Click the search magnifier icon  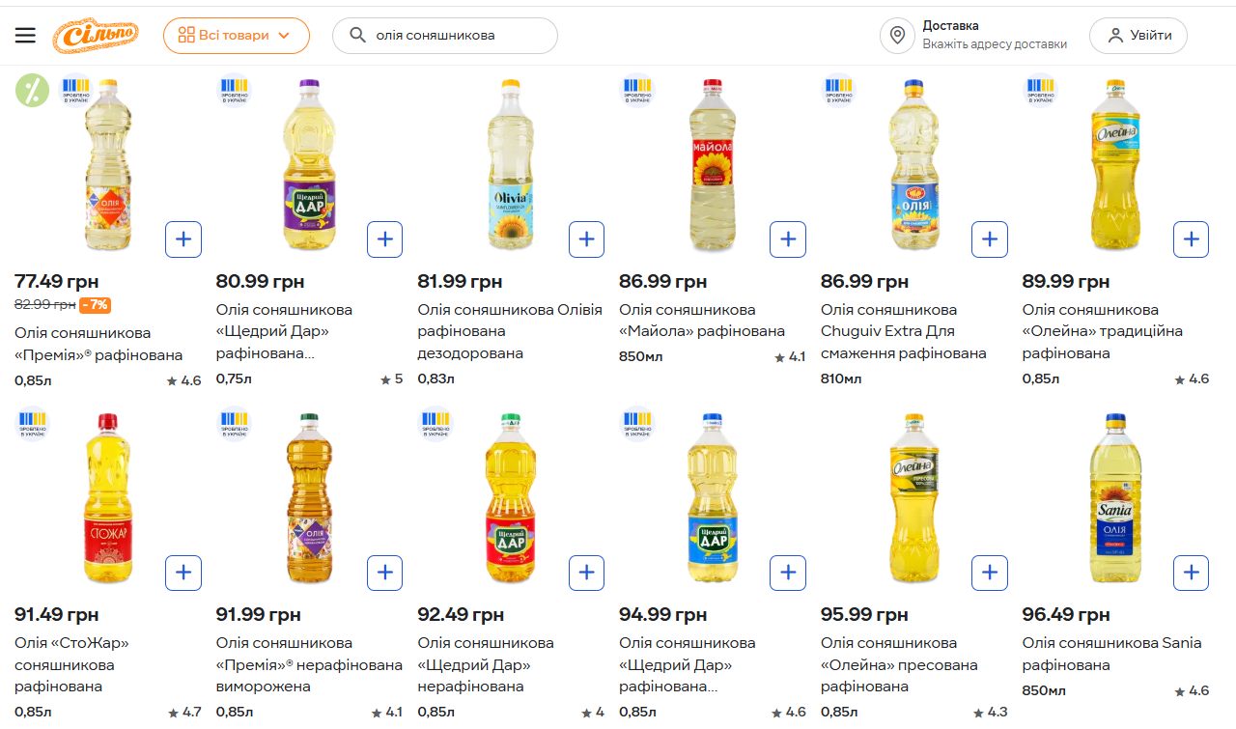tap(357, 36)
